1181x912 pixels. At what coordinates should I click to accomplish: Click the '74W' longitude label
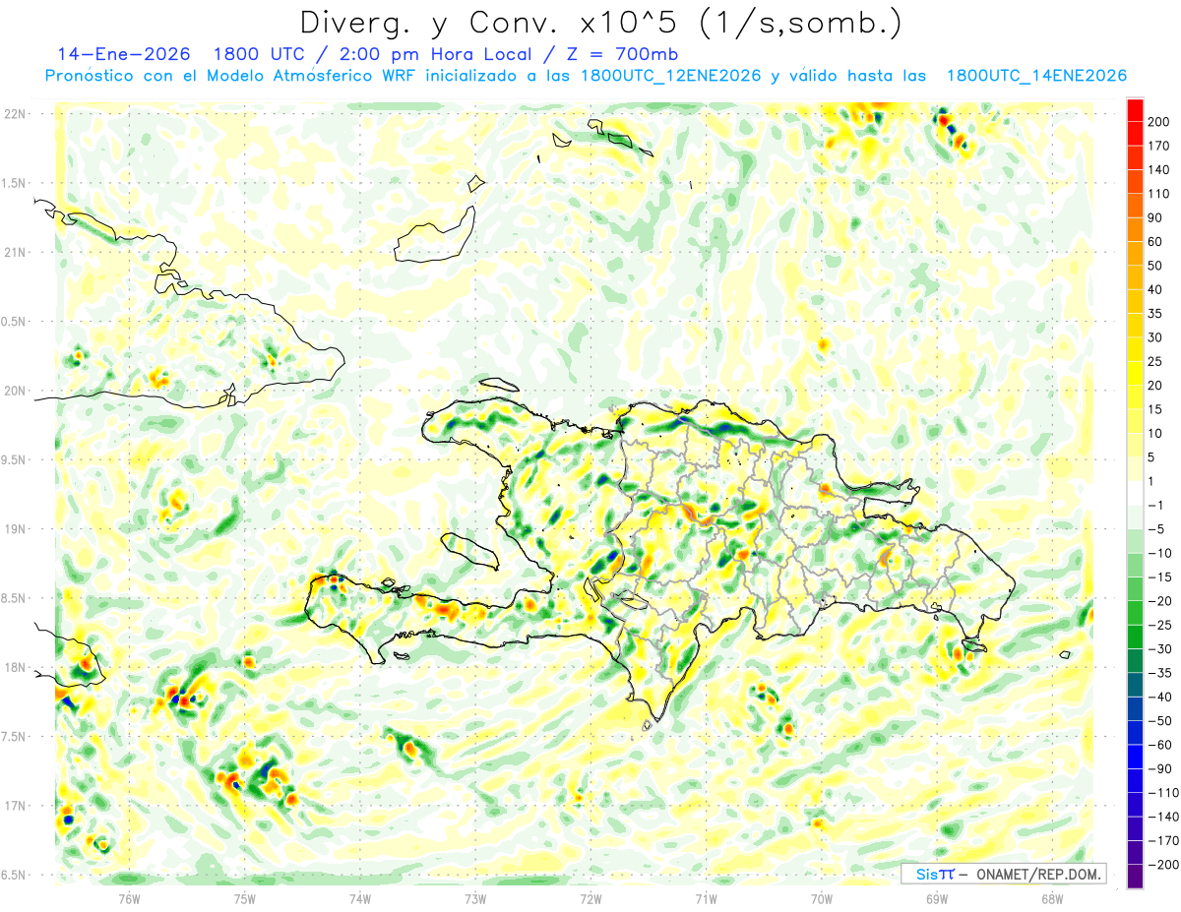coord(360,898)
